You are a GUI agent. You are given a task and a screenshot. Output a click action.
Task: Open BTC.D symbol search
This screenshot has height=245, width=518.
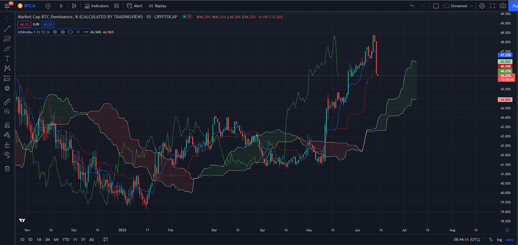pos(27,6)
